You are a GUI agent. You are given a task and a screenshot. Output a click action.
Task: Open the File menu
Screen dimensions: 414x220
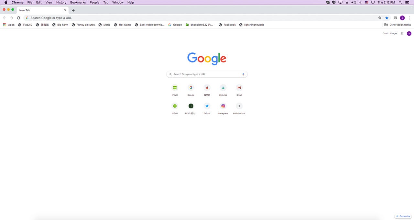coord(30,2)
